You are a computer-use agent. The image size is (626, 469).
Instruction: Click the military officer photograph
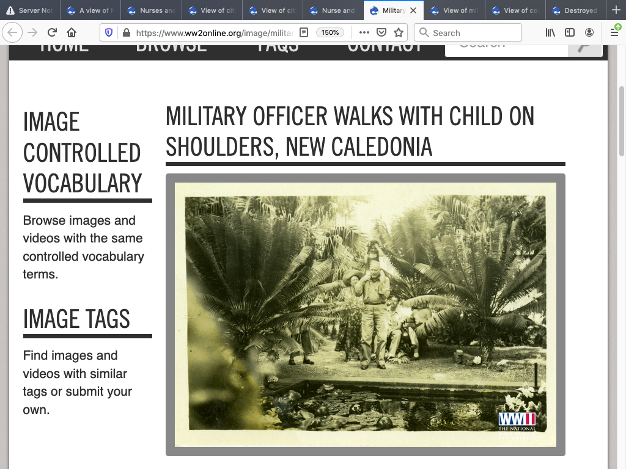[365, 314]
